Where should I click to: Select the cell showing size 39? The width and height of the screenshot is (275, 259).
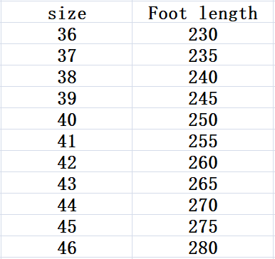67,97
